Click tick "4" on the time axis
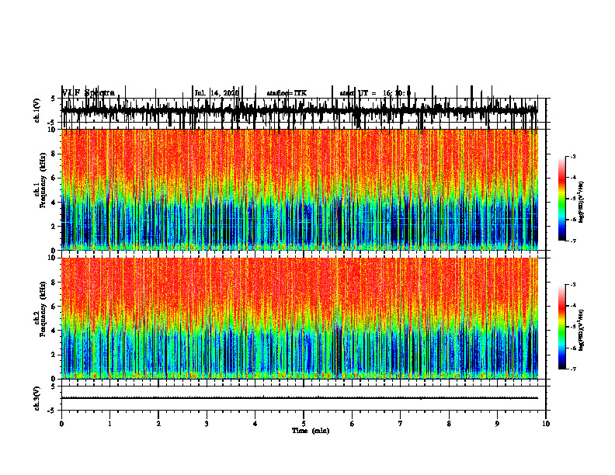Screen dimensions: 615x475 coord(255,424)
